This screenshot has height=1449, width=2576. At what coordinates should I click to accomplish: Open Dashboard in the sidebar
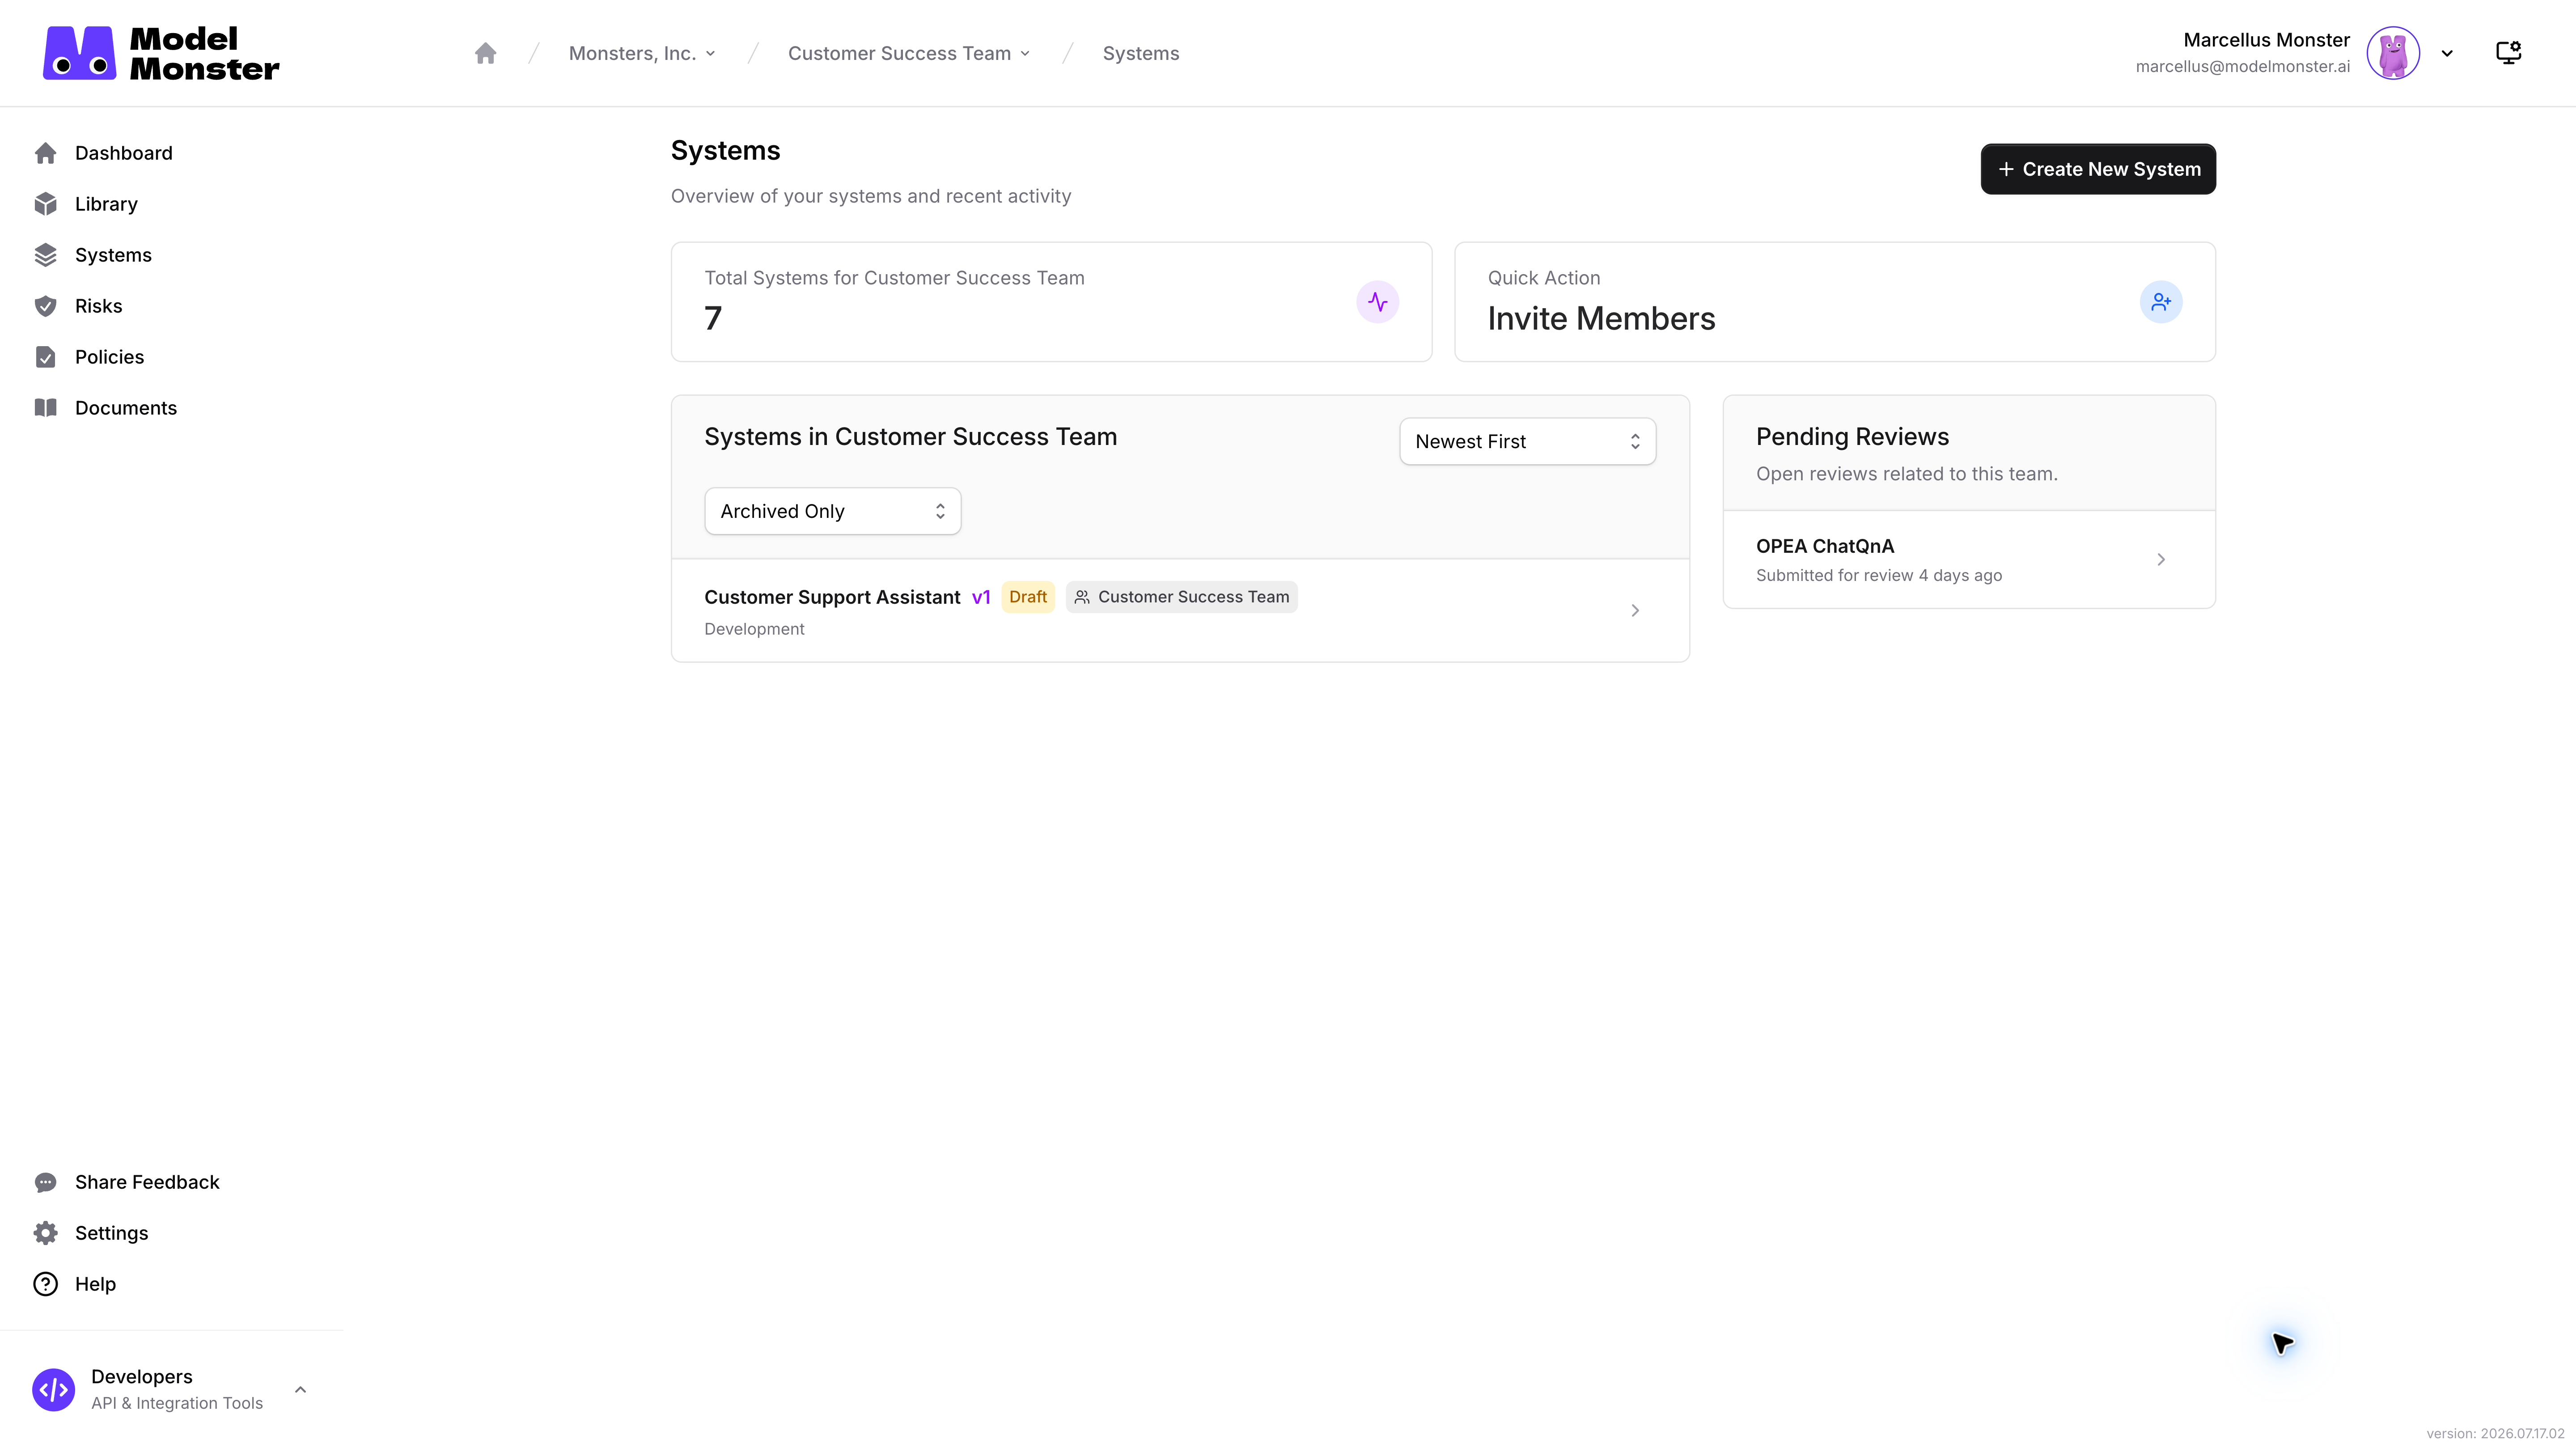[123, 153]
